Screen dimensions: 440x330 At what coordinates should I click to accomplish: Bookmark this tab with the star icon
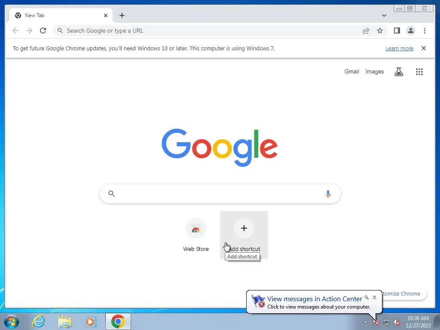coord(380,31)
